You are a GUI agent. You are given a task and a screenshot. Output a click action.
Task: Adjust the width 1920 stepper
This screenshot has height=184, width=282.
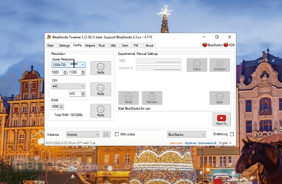[x=65, y=72]
